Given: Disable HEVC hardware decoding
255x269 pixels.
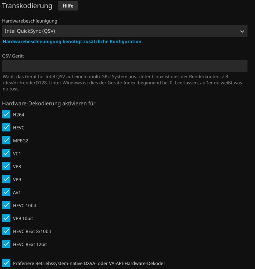Looking at the screenshot, I should coord(6,127).
